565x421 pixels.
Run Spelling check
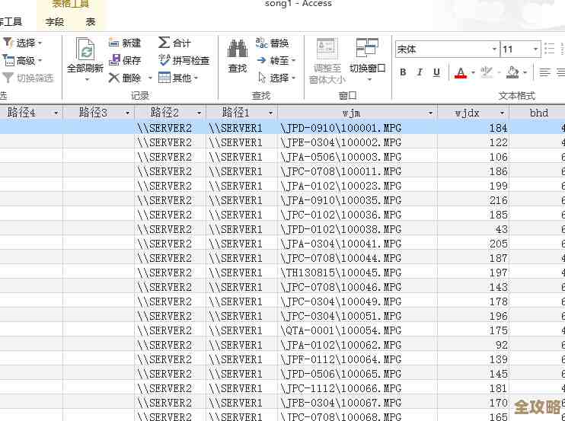point(184,60)
